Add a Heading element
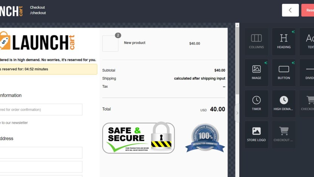The height and width of the screenshot is (177, 314). [x=284, y=42]
